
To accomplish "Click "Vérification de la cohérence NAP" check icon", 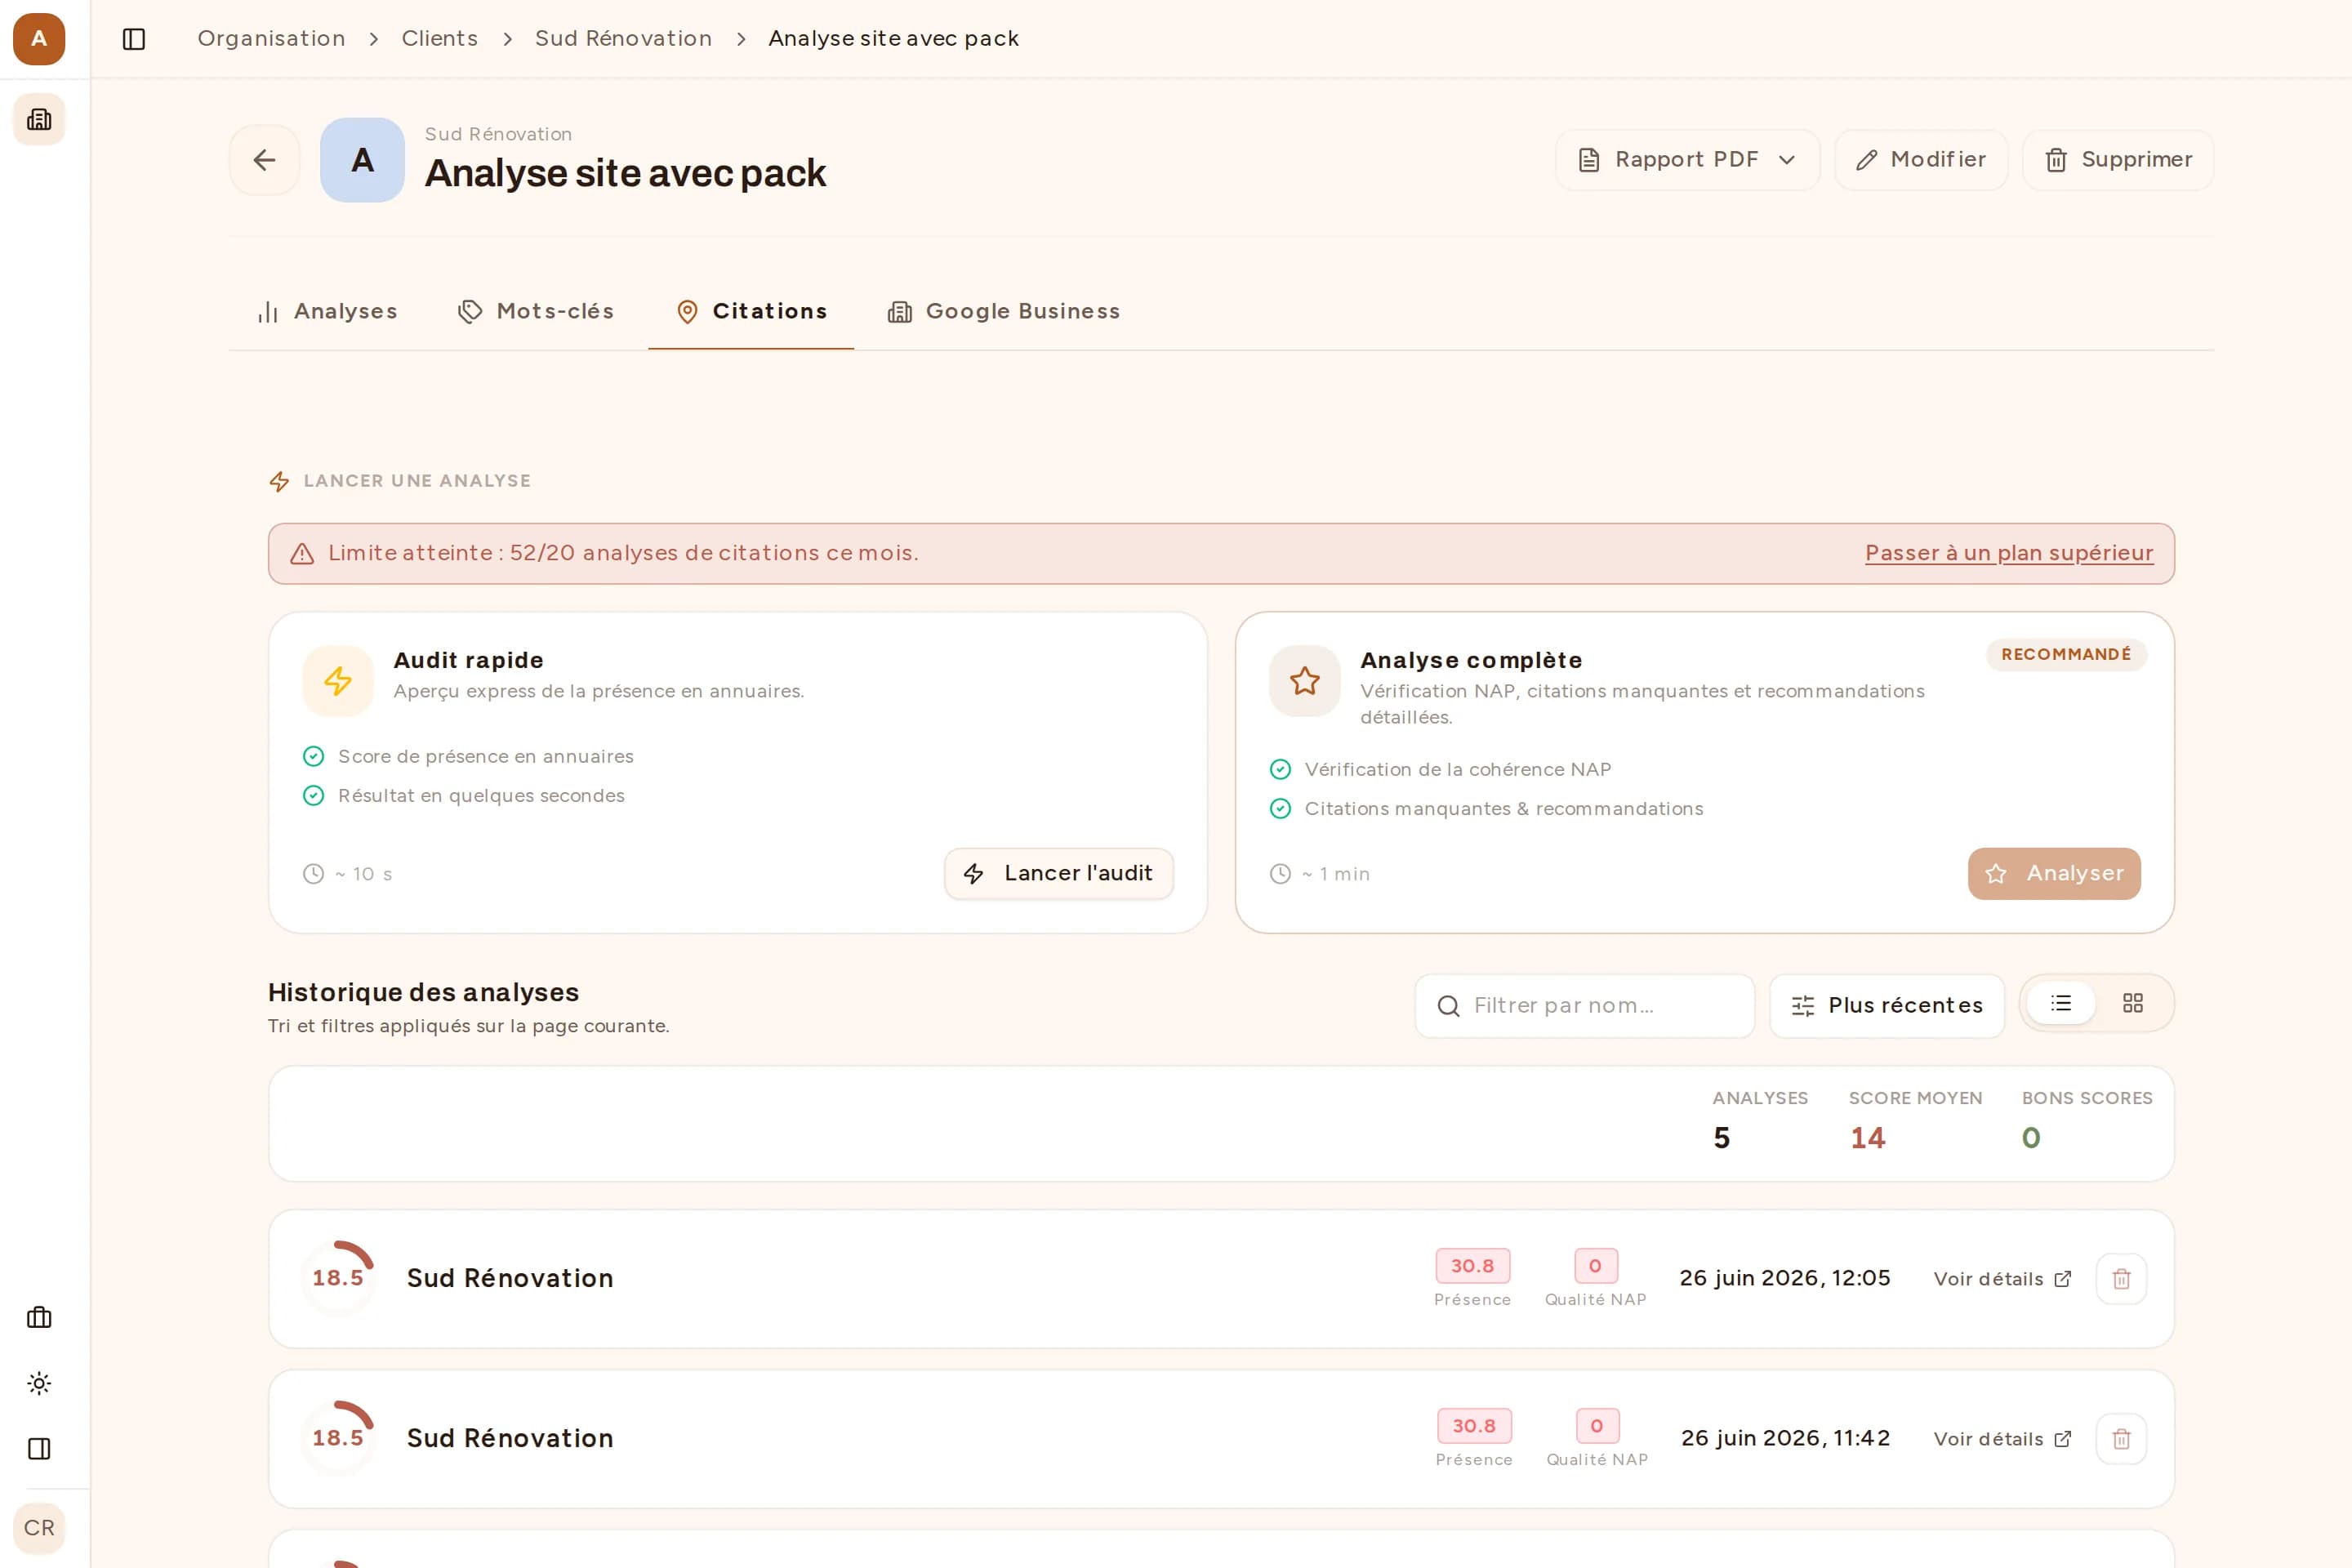I will tap(1280, 770).
